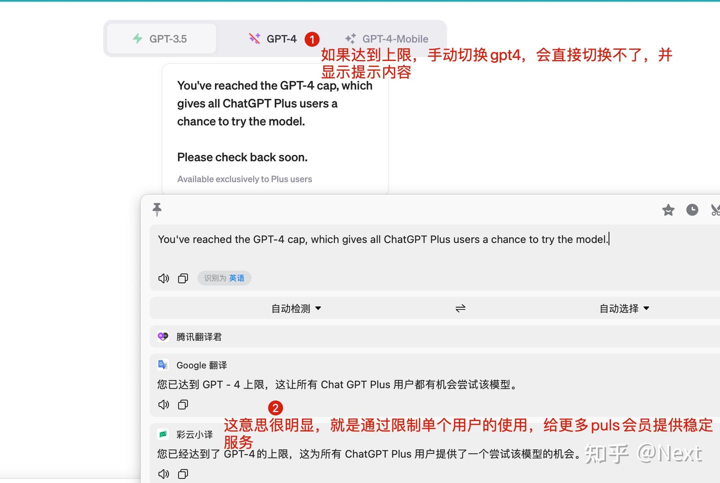Open translation history with clock icon
Image resolution: width=720 pixels, height=483 pixels.
(x=692, y=210)
